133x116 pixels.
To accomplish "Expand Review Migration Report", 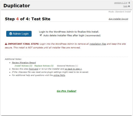I will [24, 62].
